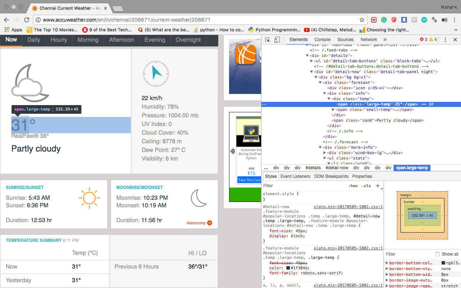Click the red double-arrow extension icon
Viewport: 461px width, 288px height.
[374, 20]
